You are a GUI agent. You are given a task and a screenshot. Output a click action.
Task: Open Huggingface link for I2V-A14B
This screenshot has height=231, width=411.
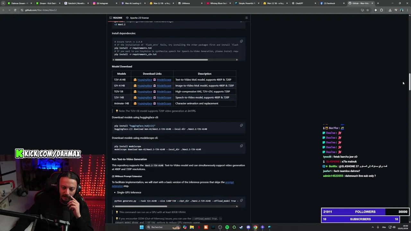tap(144, 86)
